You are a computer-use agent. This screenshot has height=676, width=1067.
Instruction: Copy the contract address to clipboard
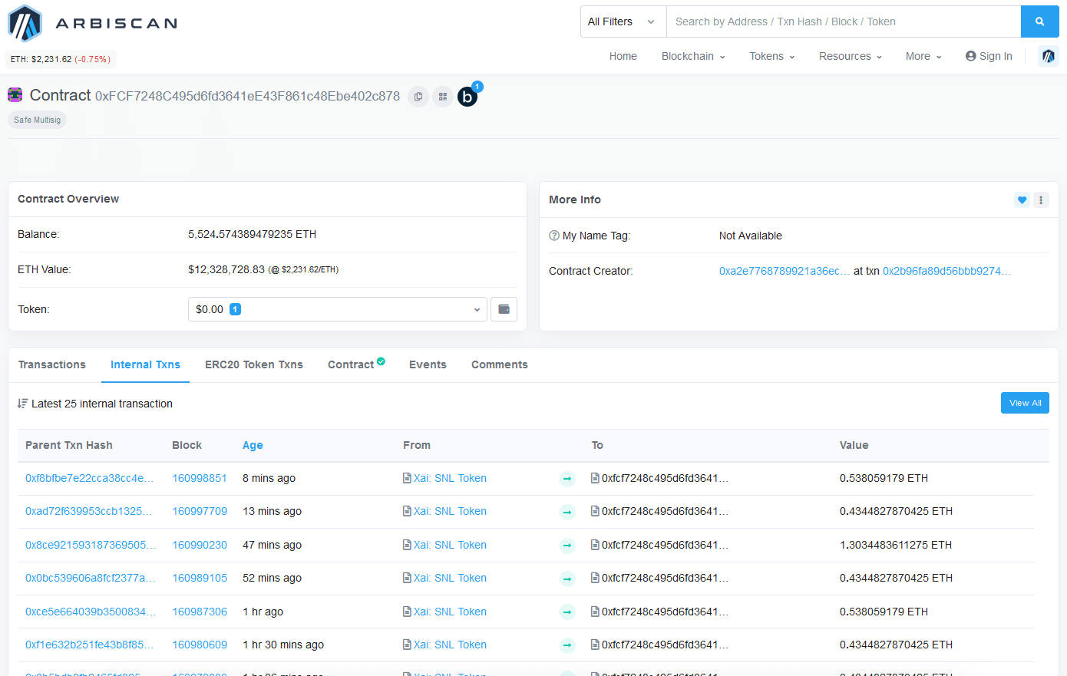418,97
